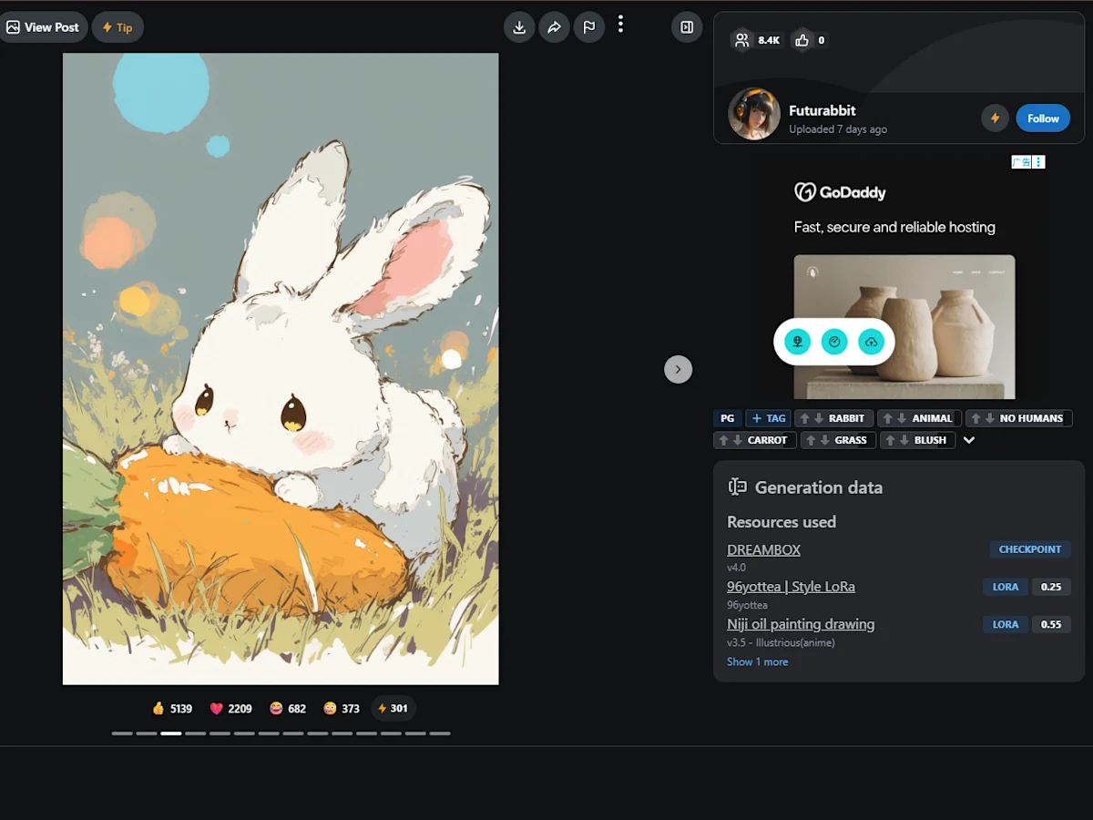Click the thumbs-up 0 likes badge
Screen dimensions: 1093x820
[810, 40]
